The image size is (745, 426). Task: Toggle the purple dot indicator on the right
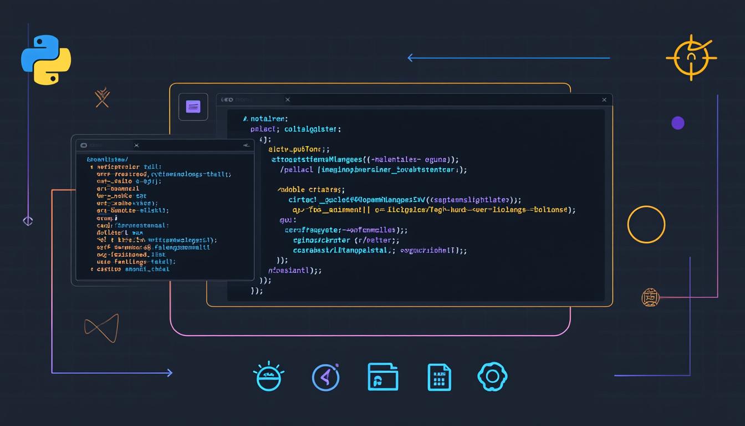[x=678, y=123]
